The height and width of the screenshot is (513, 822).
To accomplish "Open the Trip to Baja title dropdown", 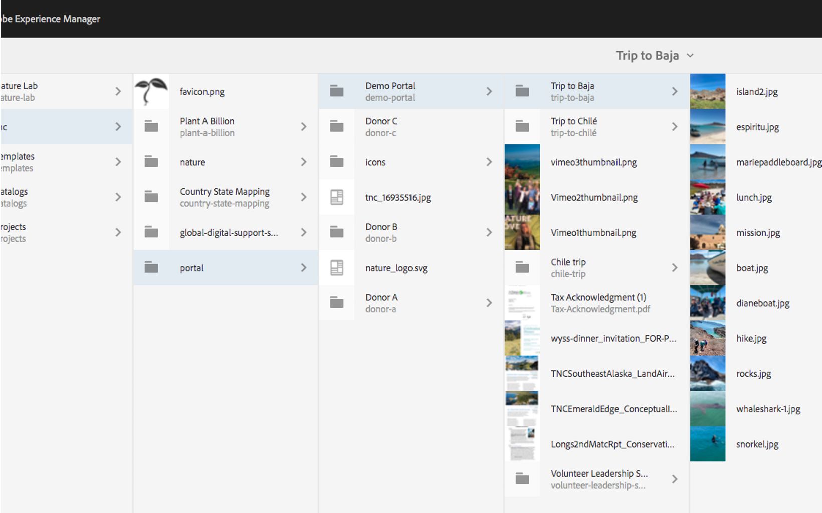I will click(x=690, y=56).
